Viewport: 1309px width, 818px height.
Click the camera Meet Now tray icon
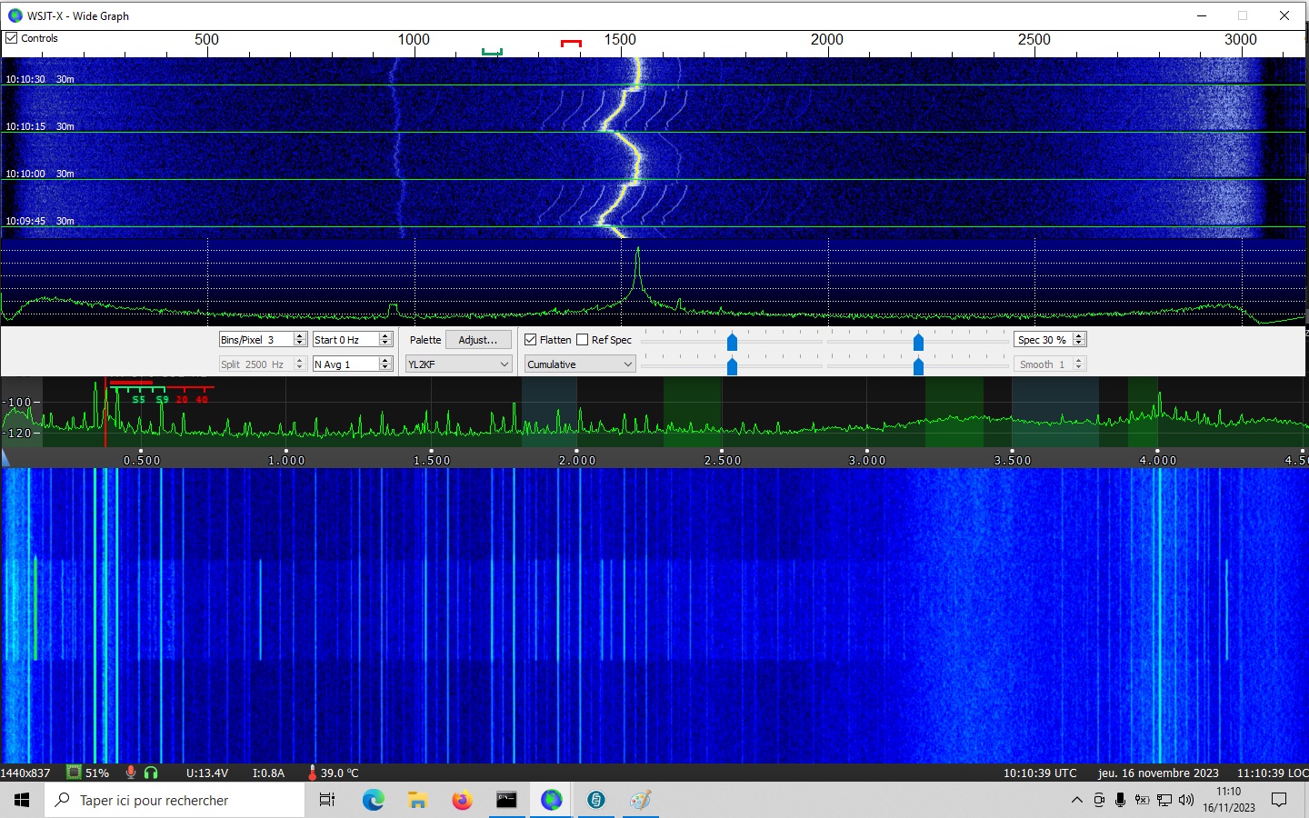tap(1099, 800)
